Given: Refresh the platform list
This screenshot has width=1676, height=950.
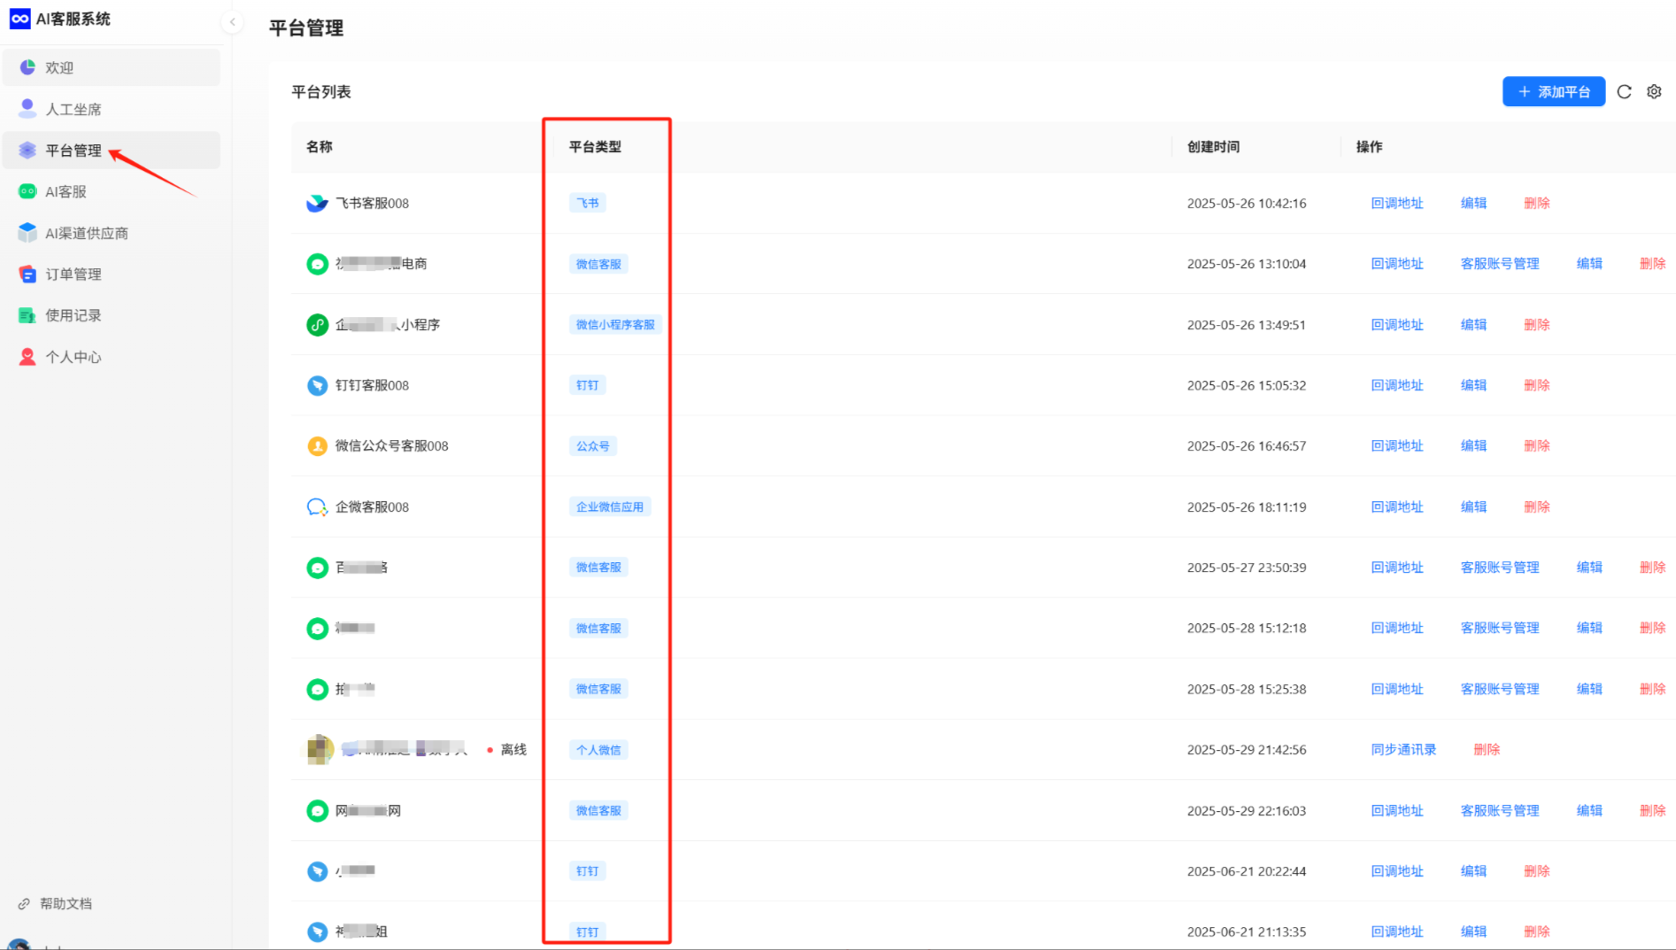Looking at the screenshot, I should pyautogui.click(x=1625, y=91).
